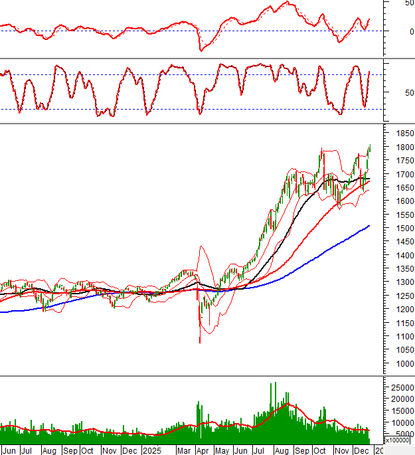Viewport: 415px width, 455px height.
Task: Click the Mar month label on time axis
Action: point(183,450)
